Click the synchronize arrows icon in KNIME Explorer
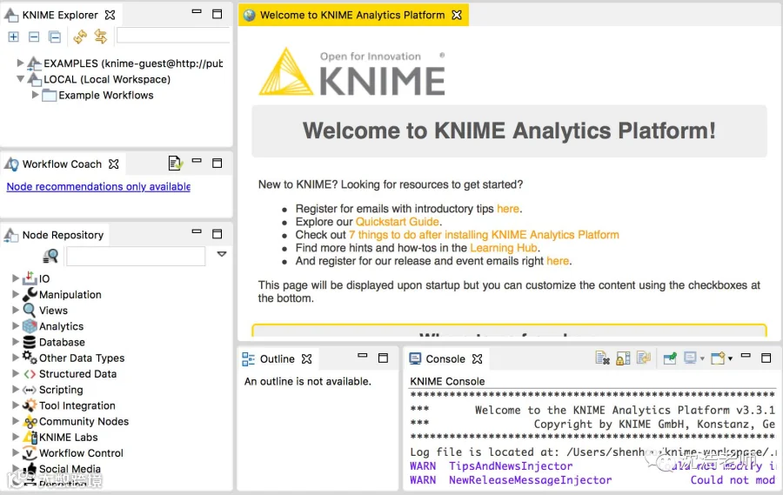The image size is (783, 495). point(100,37)
